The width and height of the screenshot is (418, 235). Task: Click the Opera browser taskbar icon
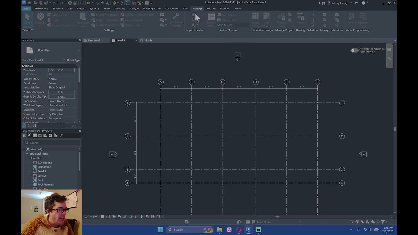[239, 230]
